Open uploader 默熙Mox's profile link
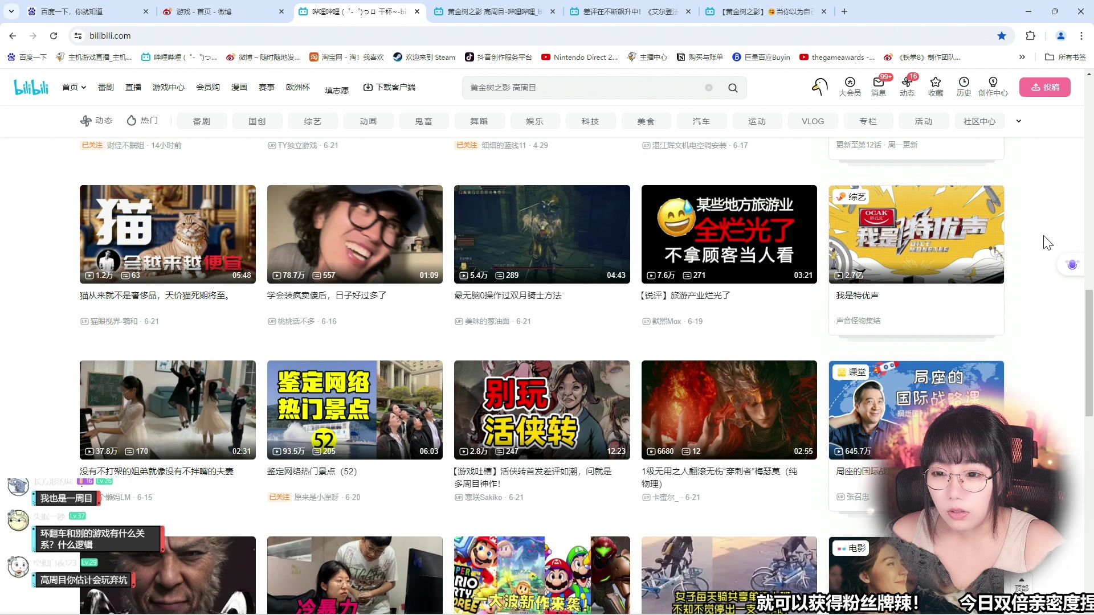This screenshot has width=1094, height=615. (x=666, y=321)
